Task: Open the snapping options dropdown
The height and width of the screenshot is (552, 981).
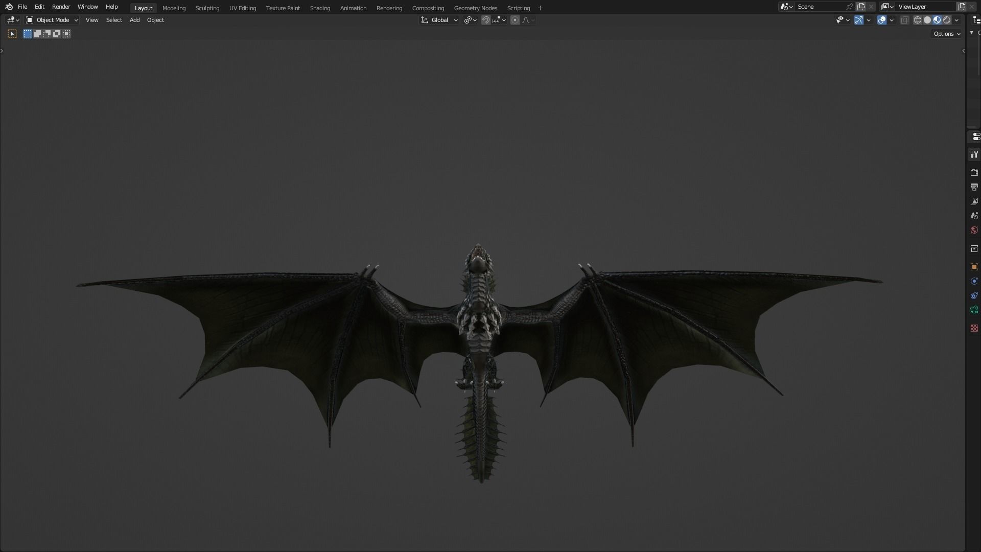Action: tap(499, 20)
